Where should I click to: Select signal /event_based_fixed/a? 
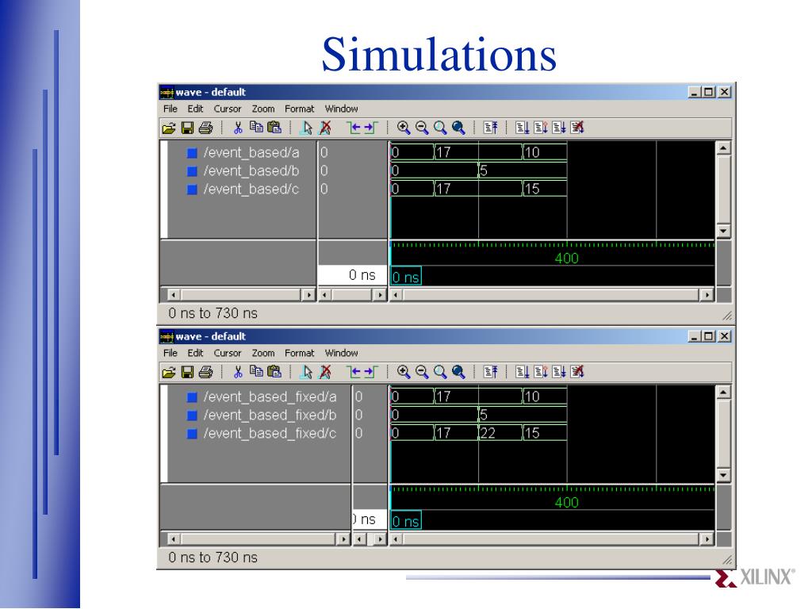coord(270,396)
